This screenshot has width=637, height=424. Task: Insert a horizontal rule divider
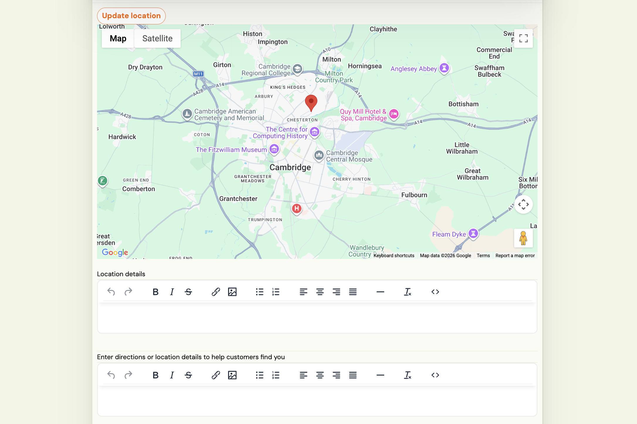coord(380,292)
